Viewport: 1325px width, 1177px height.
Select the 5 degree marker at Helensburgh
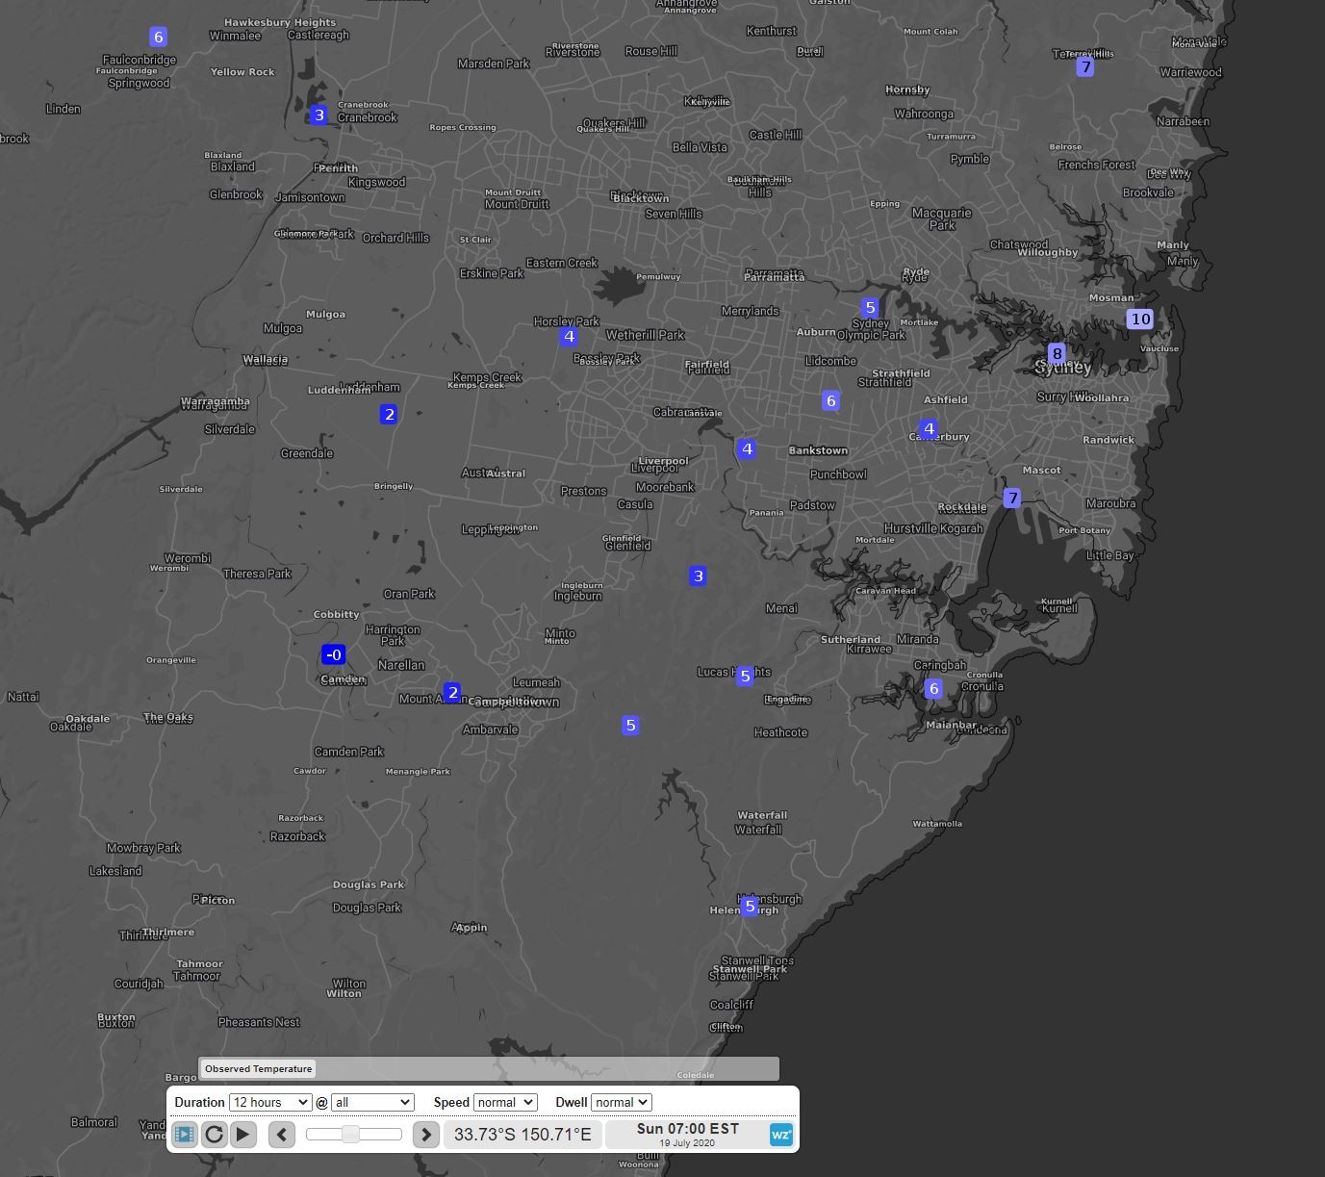coord(750,906)
